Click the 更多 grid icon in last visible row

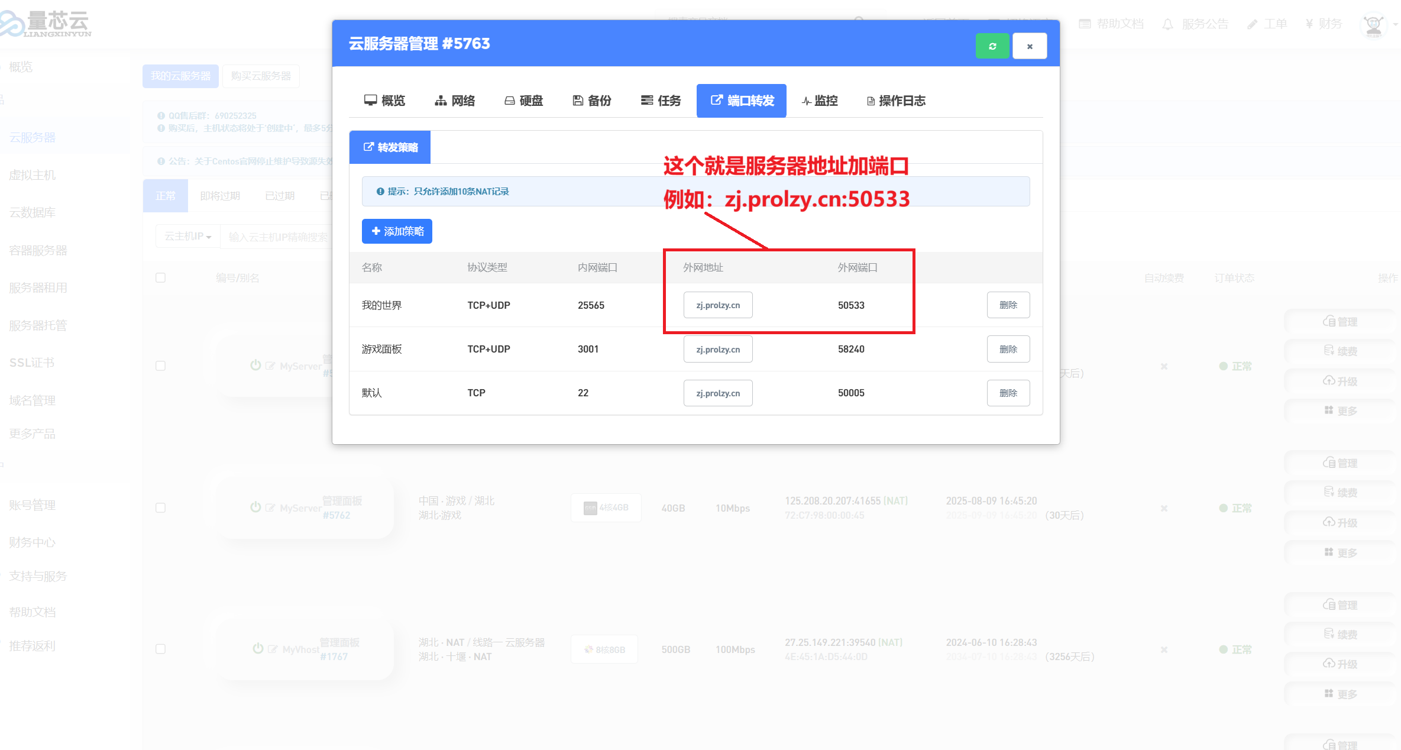coord(1329,693)
